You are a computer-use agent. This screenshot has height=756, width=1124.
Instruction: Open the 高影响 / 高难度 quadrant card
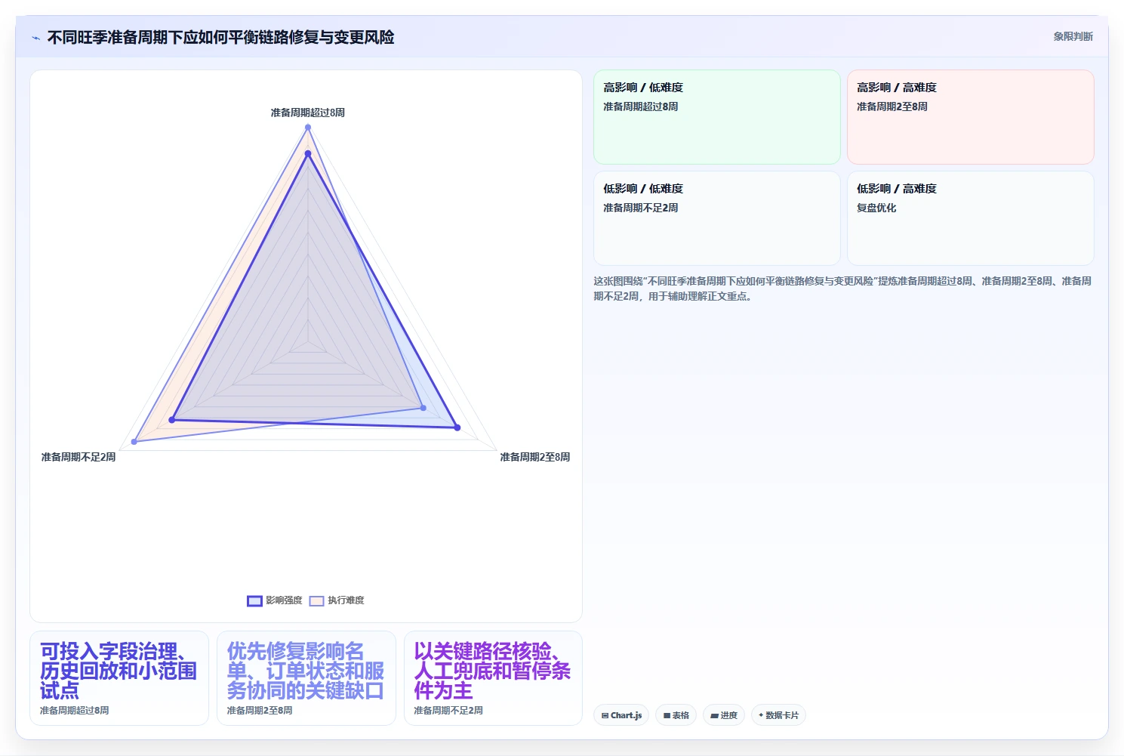pos(970,117)
